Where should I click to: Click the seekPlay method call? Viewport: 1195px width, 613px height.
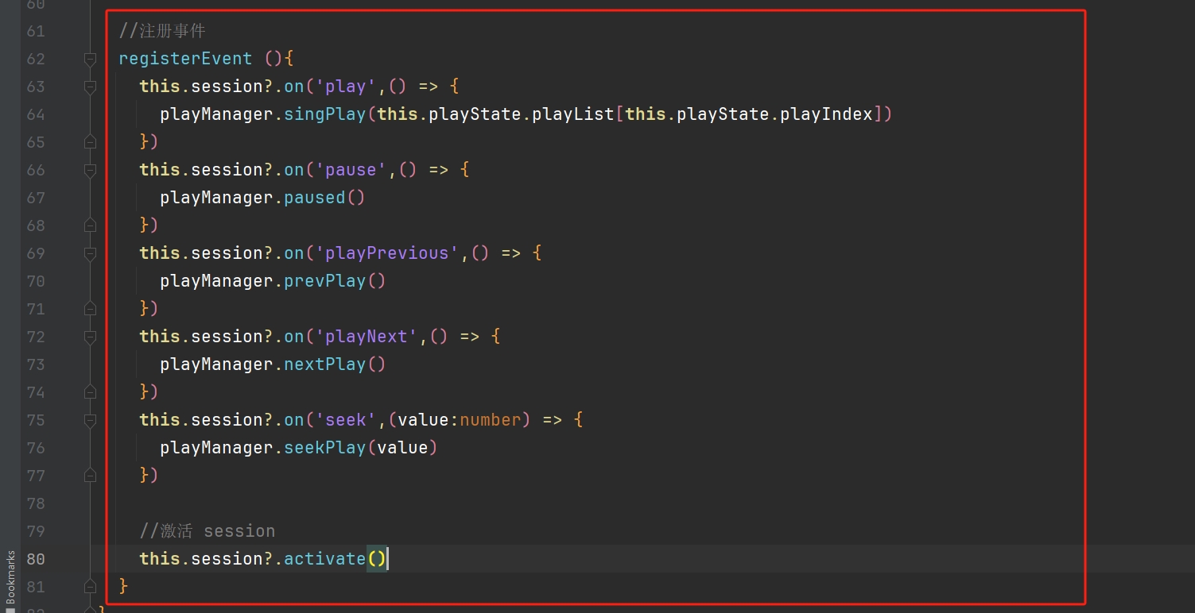(324, 448)
